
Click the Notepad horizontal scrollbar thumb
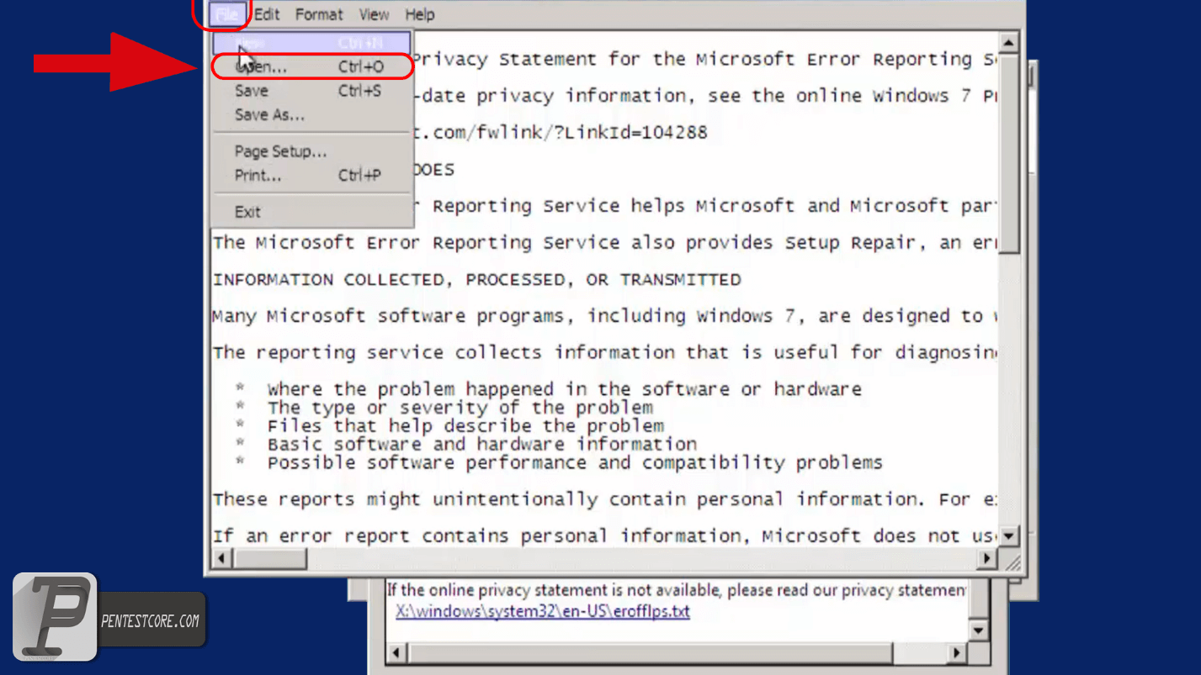tap(270, 557)
